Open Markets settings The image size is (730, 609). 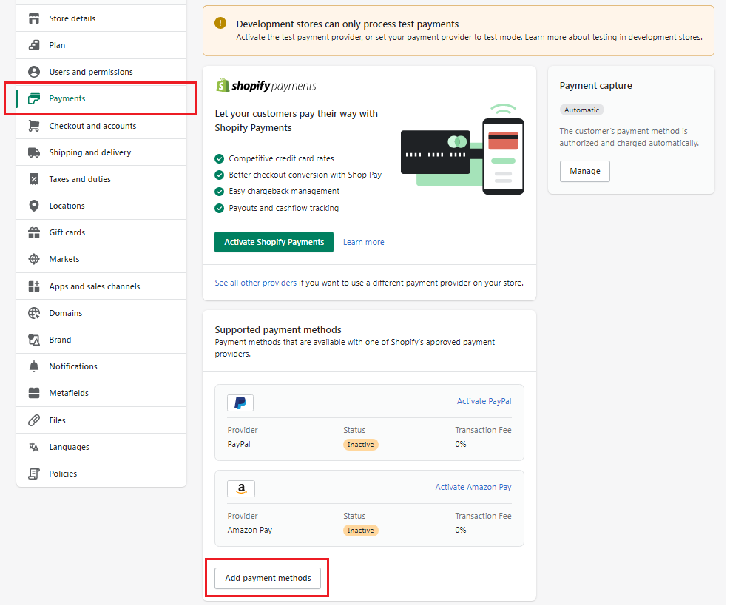pos(101,259)
